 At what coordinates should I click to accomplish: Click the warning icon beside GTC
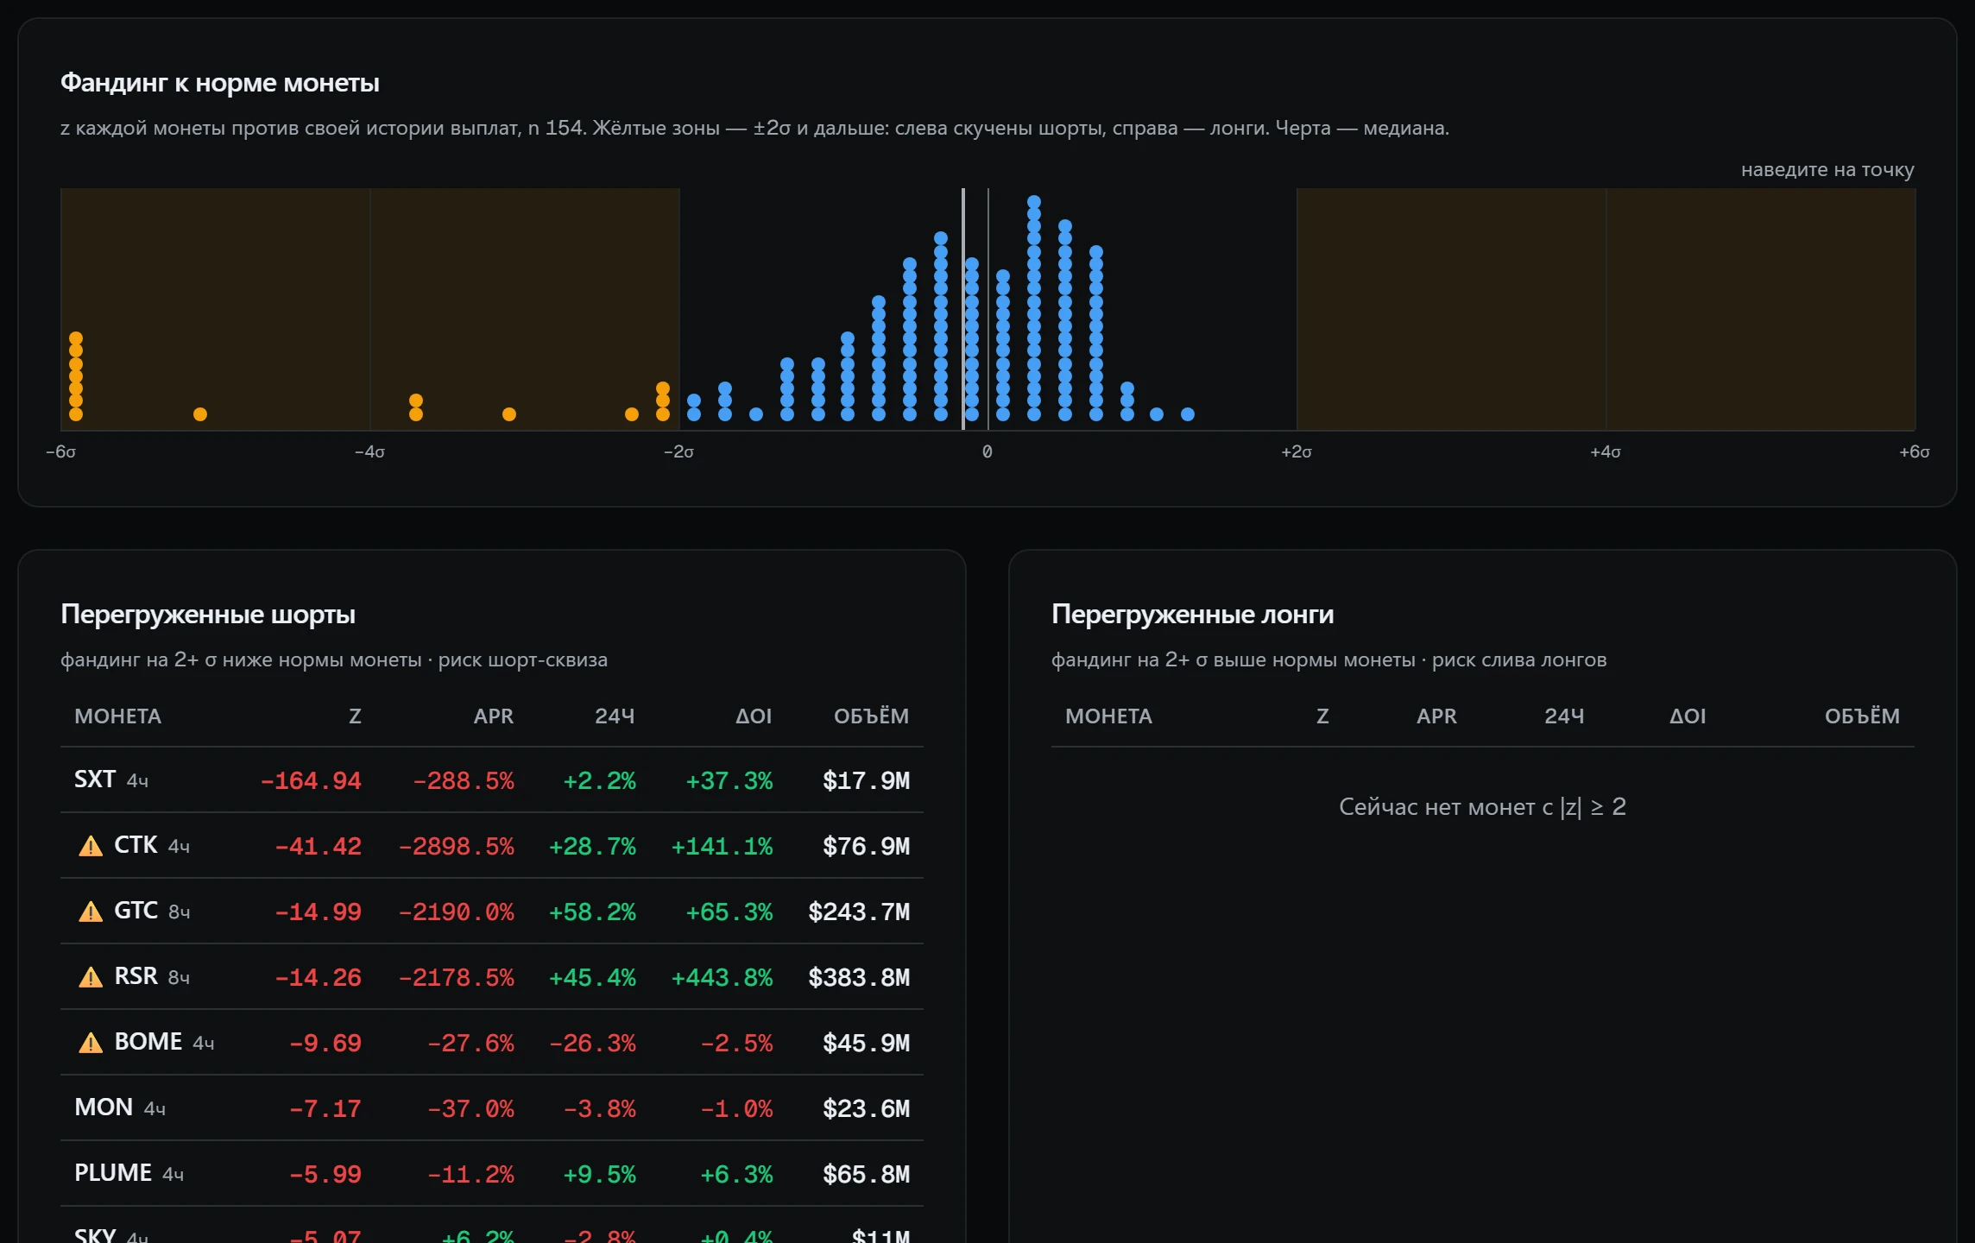click(91, 912)
